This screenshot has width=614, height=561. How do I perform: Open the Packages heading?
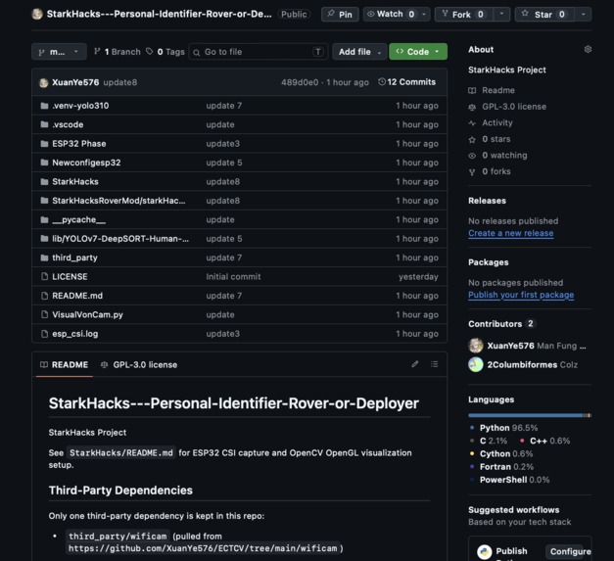click(x=489, y=262)
